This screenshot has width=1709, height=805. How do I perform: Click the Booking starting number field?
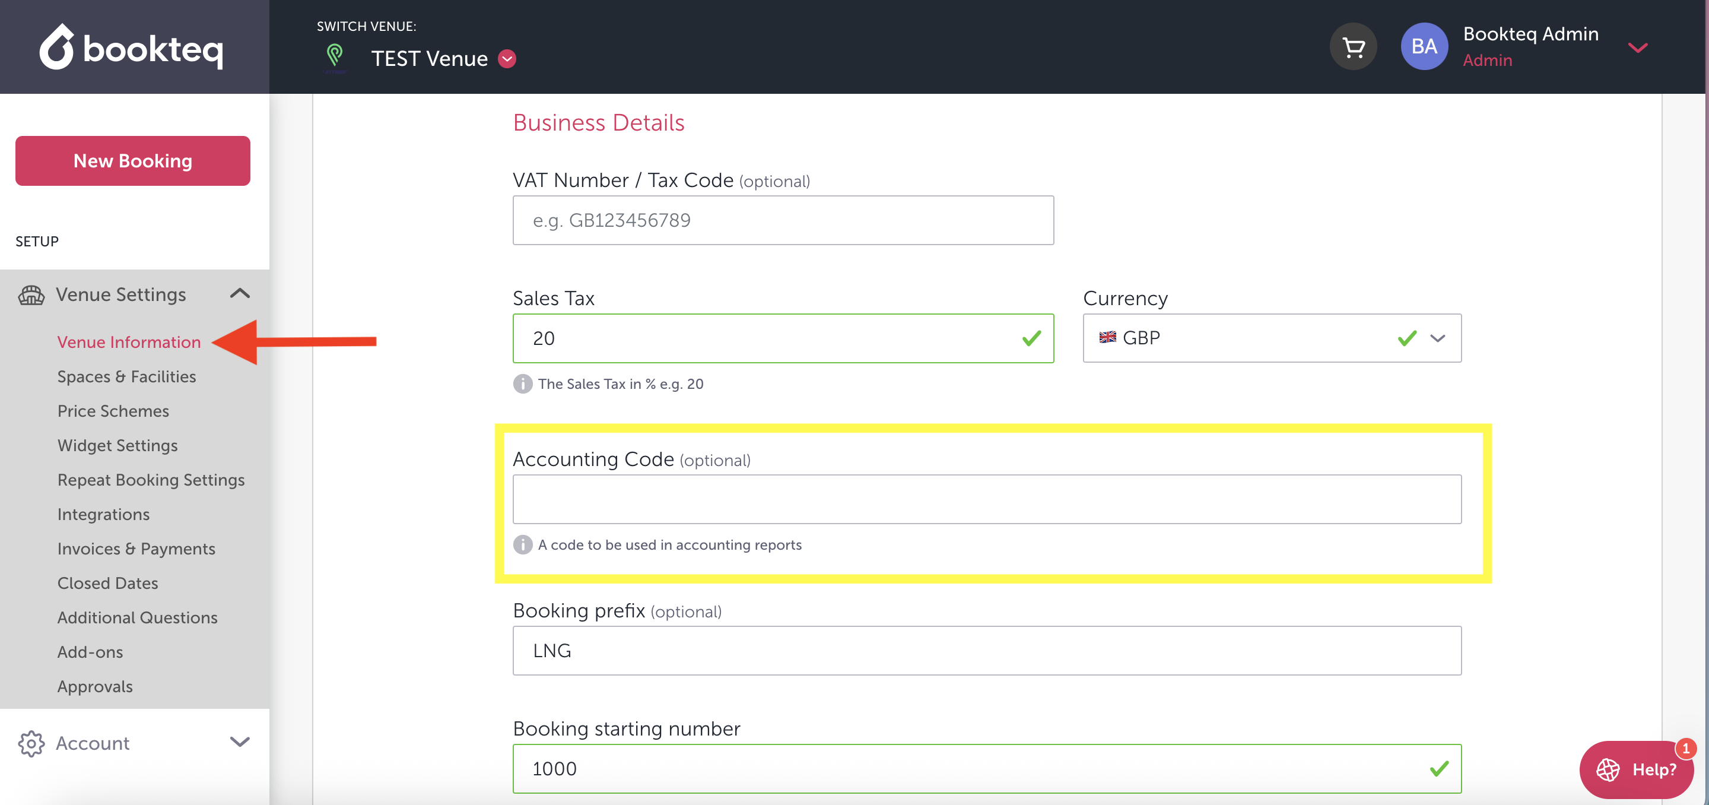(x=986, y=769)
